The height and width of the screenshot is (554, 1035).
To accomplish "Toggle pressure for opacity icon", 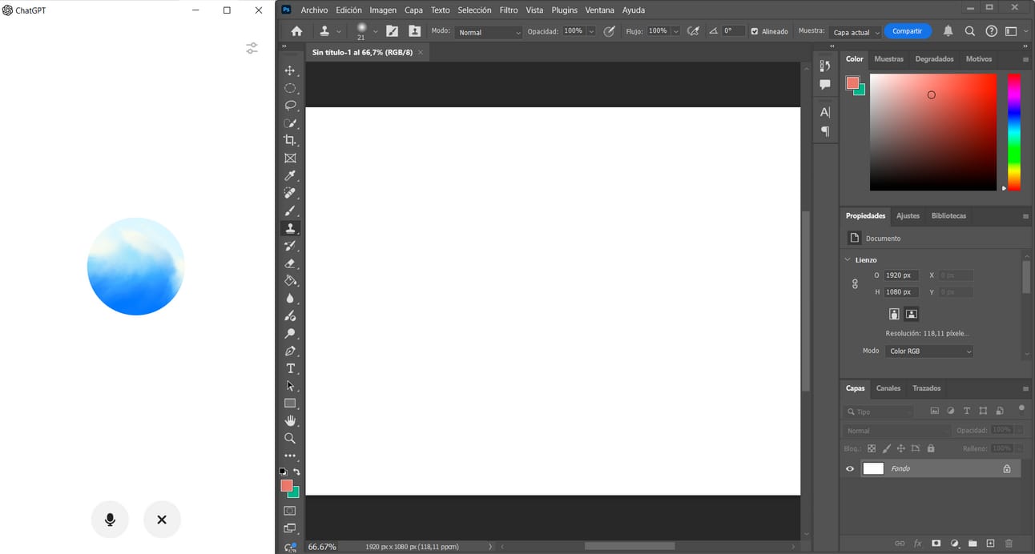I will click(609, 31).
